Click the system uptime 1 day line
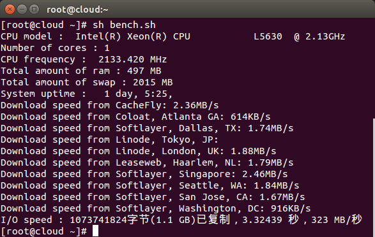The width and height of the screenshot is (375, 237). point(87,94)
